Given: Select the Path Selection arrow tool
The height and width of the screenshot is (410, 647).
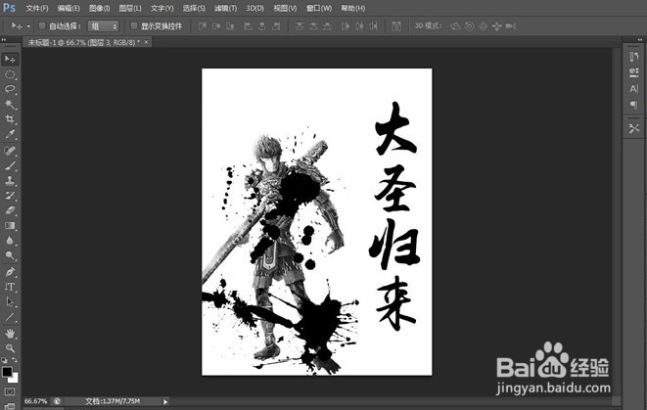Looking at the screenshot, I should [10, 301].
